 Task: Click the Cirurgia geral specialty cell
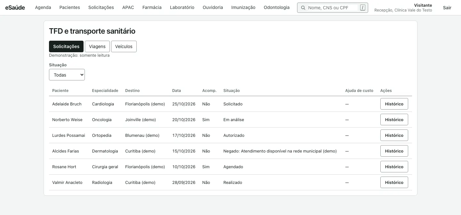105,167
